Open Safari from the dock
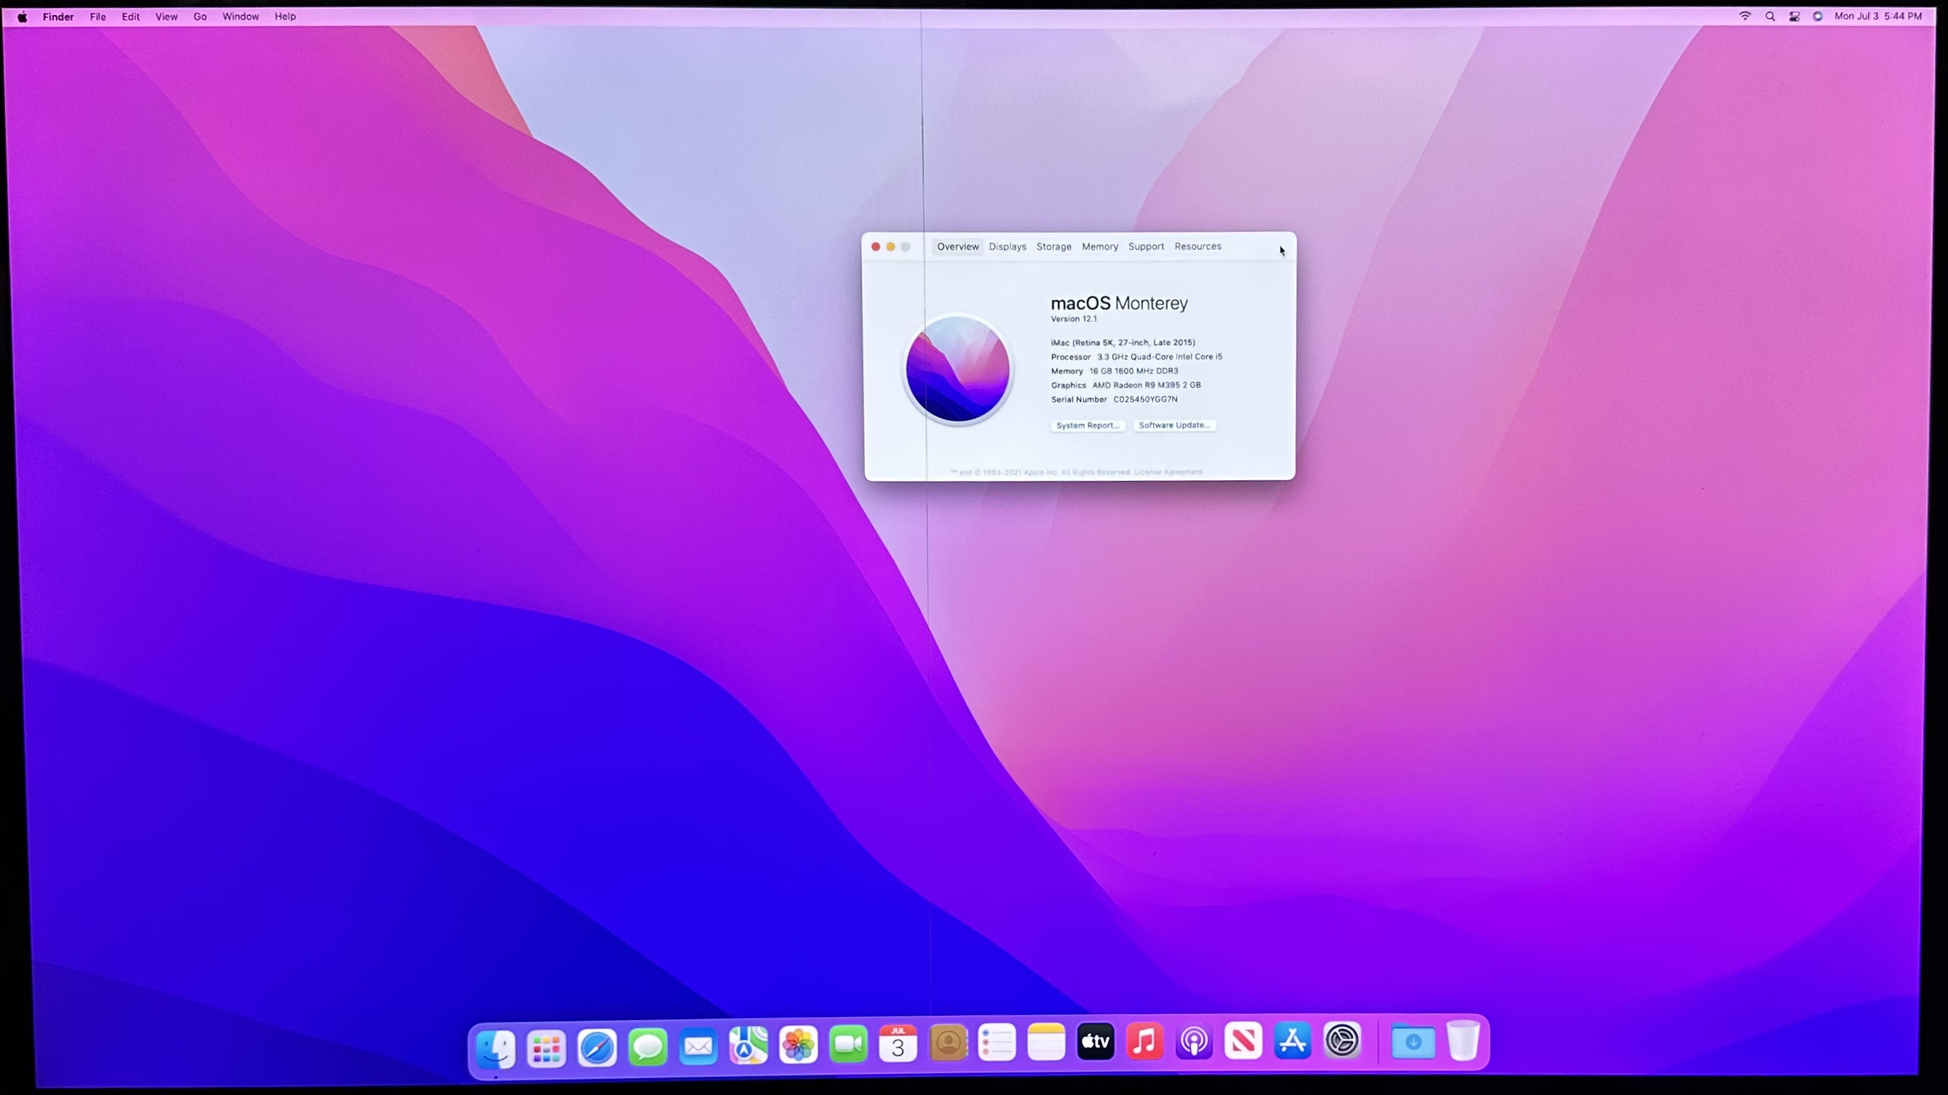This screenshot has height=1095, width=1948. click(x=597, y=1047)
